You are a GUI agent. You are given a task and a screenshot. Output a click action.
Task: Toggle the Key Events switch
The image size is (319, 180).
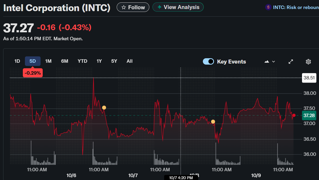208,62
